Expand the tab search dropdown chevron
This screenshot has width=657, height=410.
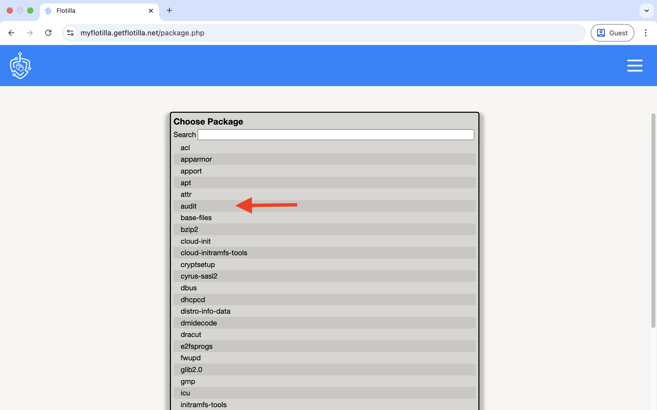pos(646,11)
